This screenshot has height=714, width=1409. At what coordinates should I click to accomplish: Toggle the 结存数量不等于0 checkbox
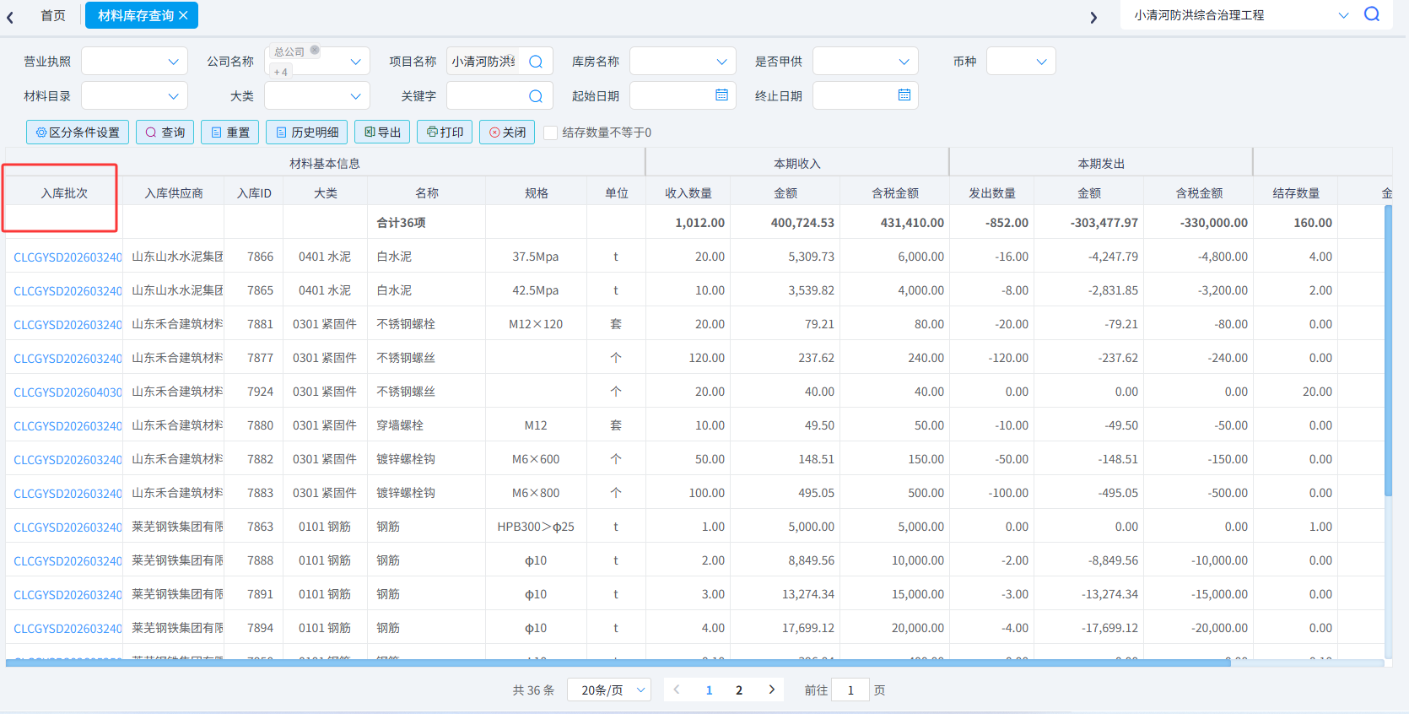point(551,133)
